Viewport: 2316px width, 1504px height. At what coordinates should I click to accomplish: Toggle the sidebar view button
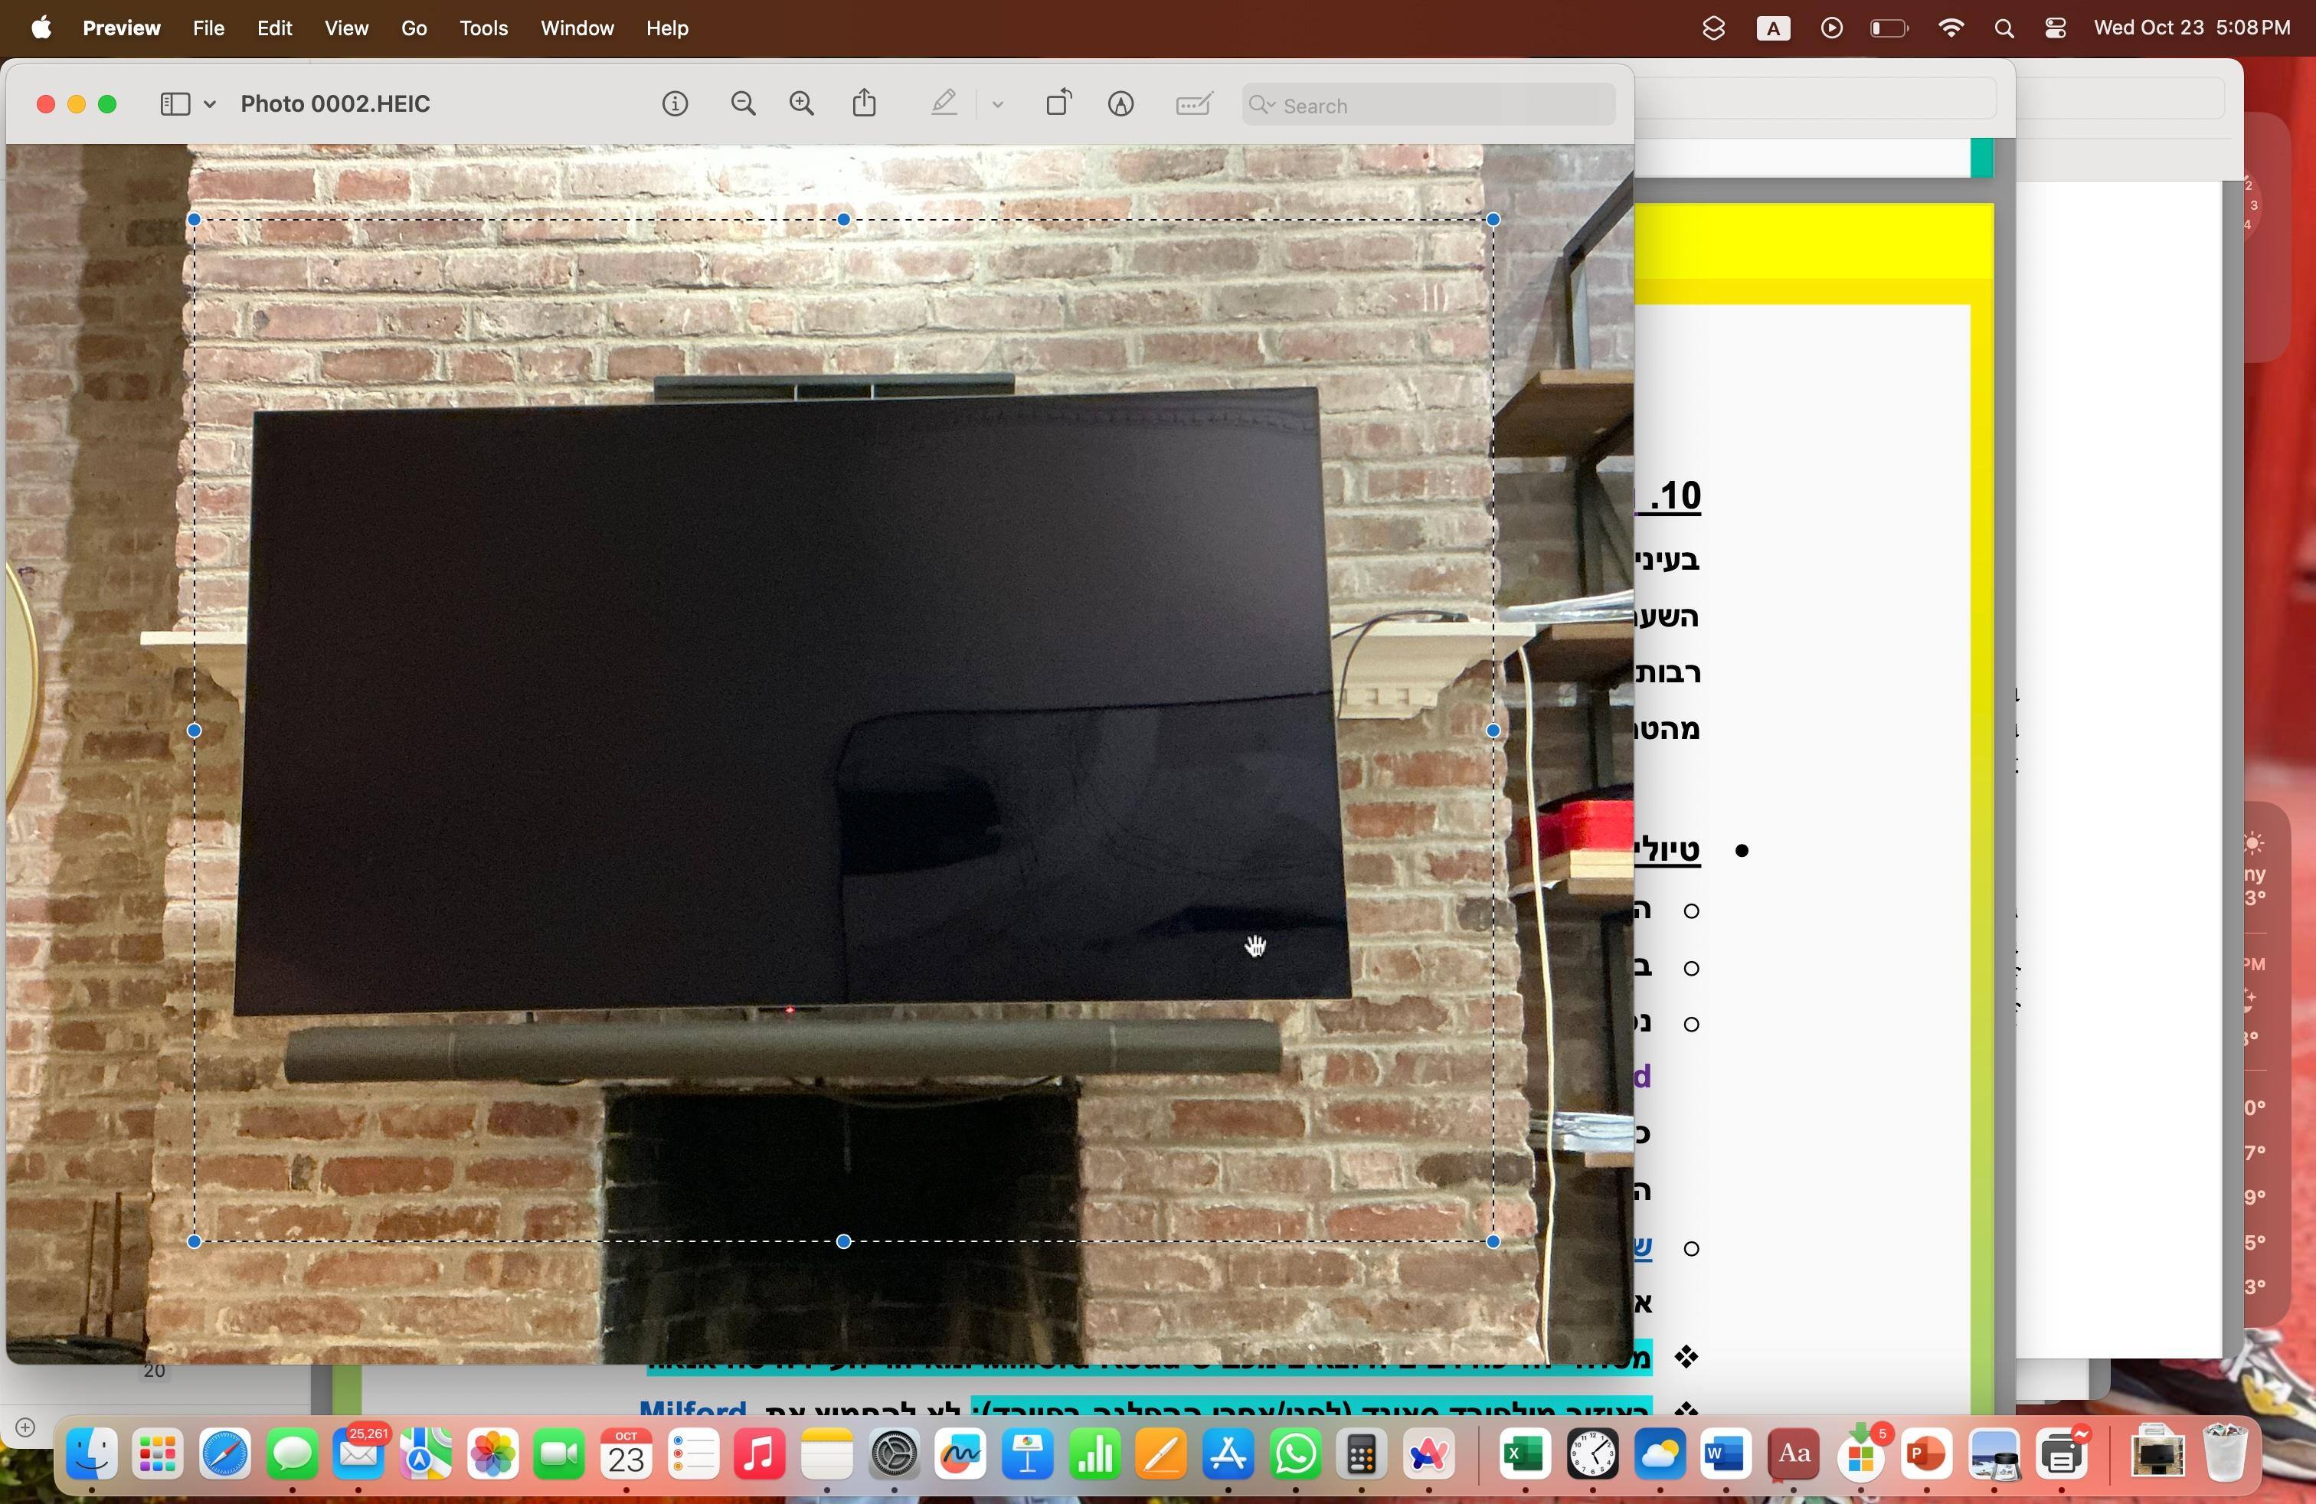pos(174,104)
